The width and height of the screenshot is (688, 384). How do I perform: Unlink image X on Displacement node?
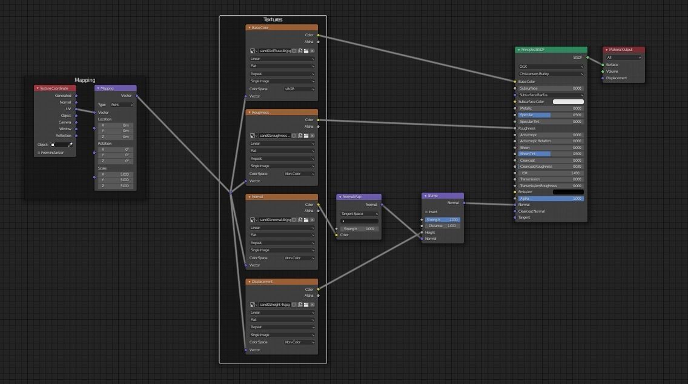coord(312,305)
